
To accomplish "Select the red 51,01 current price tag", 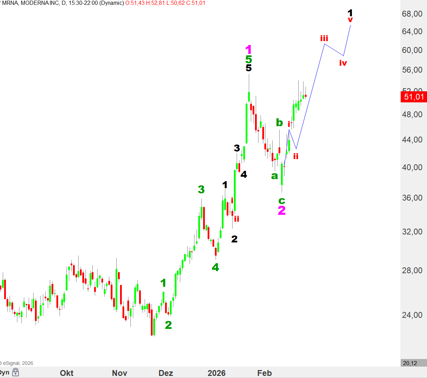I will point(414,97).
